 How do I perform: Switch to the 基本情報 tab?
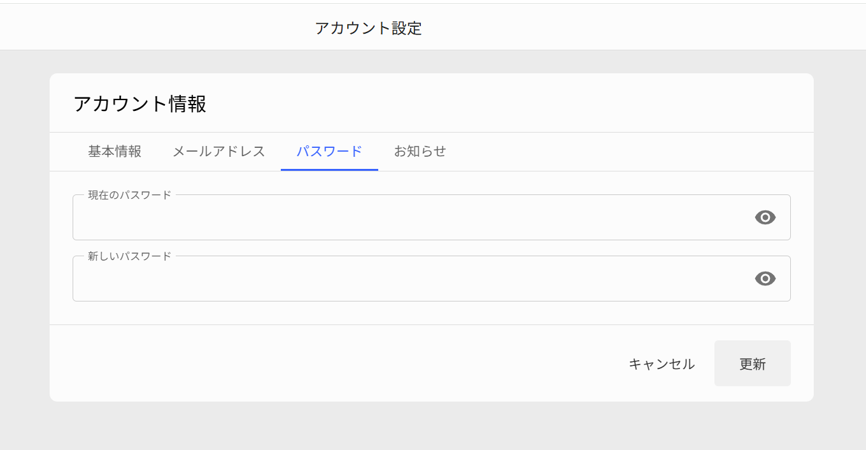pyautogui.click(x=115, y=152)
